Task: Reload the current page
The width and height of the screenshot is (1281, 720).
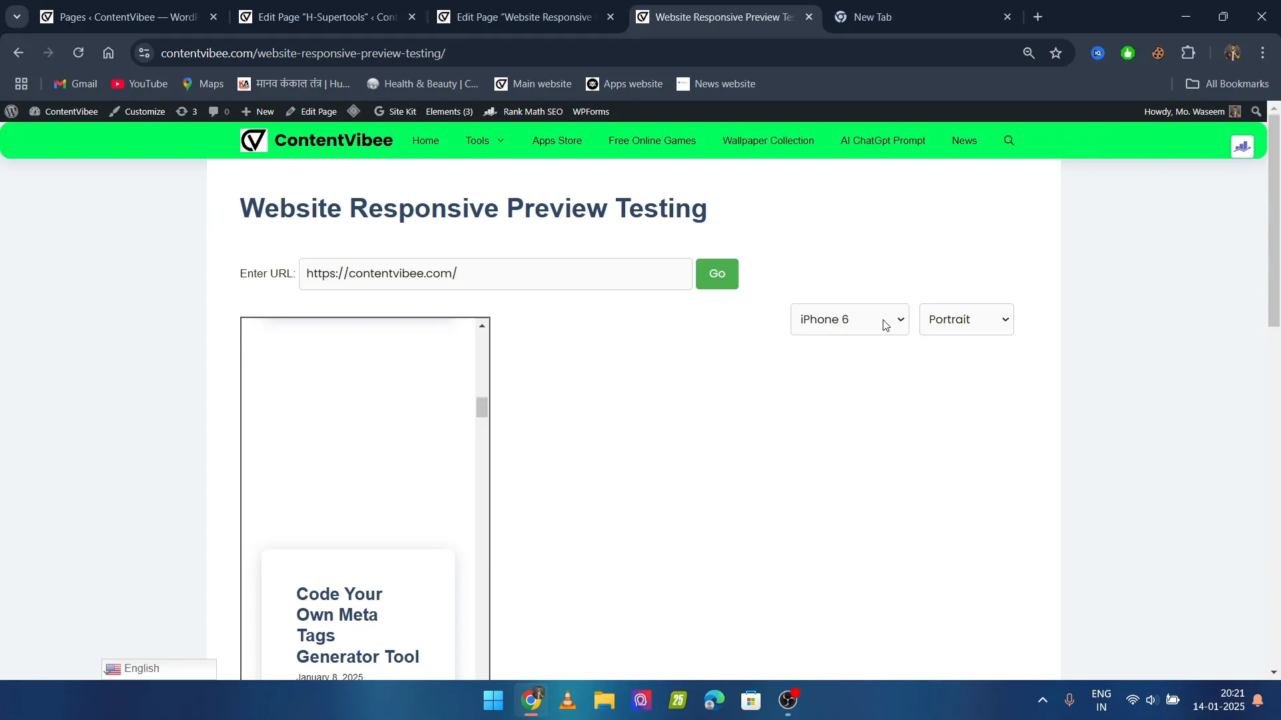Action: tap(78, 53)
